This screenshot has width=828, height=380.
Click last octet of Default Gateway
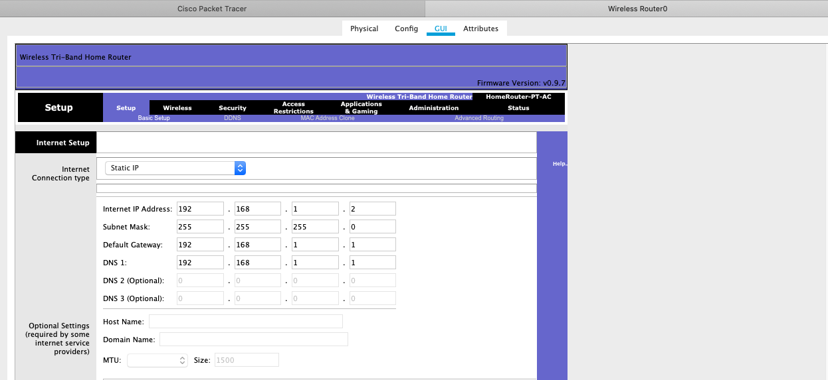pos(373,244)
